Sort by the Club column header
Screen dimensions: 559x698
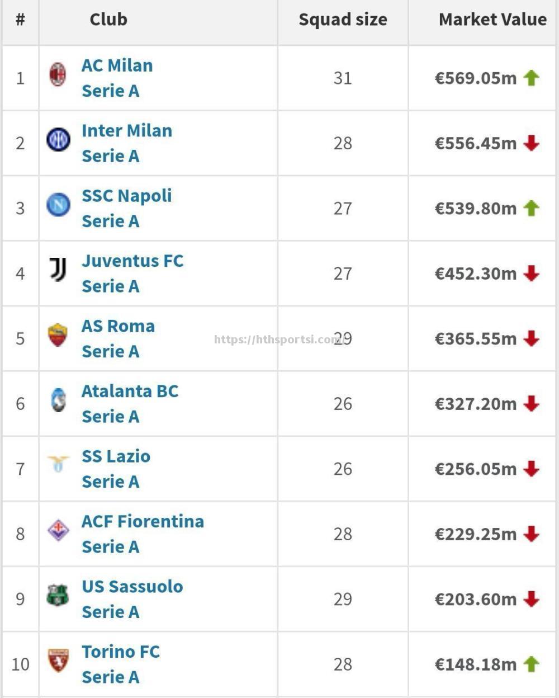tap(108, 20)
